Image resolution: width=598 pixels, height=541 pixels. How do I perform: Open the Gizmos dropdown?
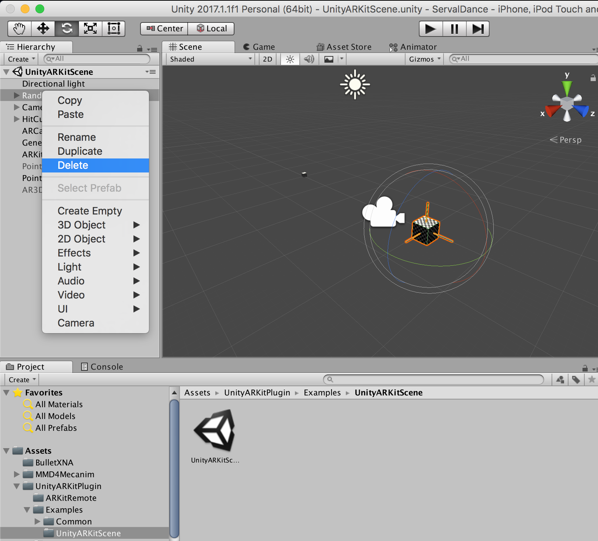point(424,59)
